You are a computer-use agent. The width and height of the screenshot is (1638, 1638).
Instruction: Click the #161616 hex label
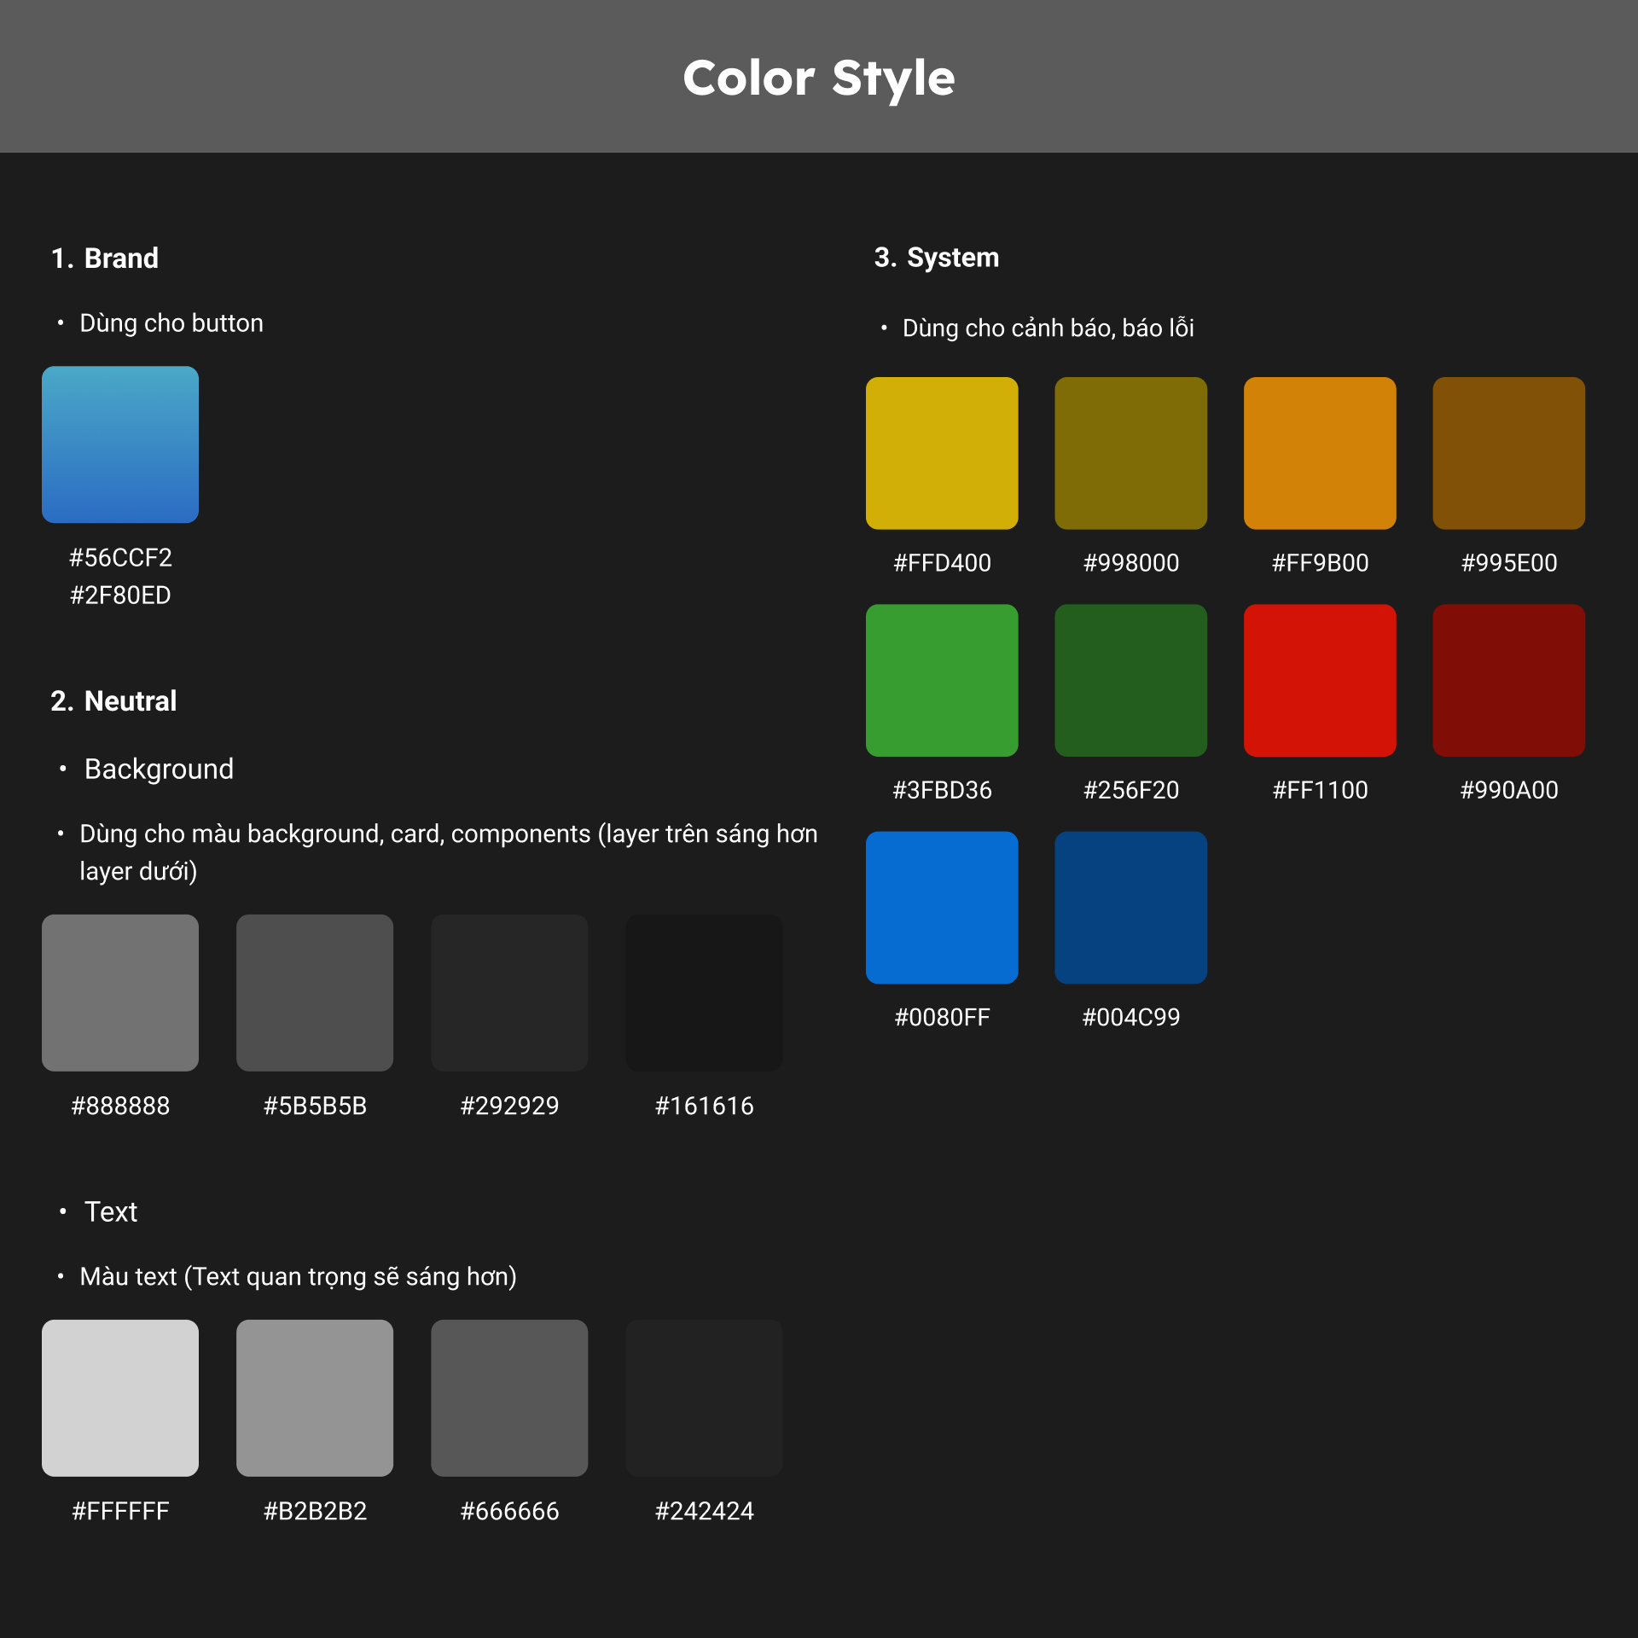point(704,1107)
